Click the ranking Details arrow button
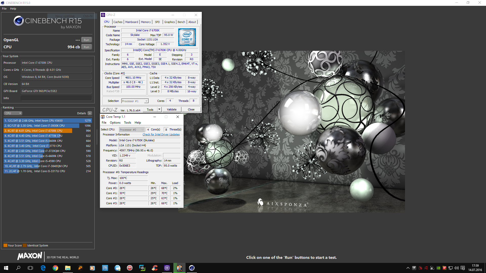 (x=90, y=113)
